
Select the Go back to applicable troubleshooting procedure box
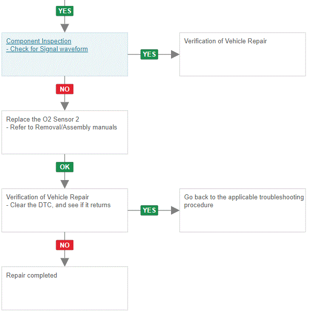(242, 210)
